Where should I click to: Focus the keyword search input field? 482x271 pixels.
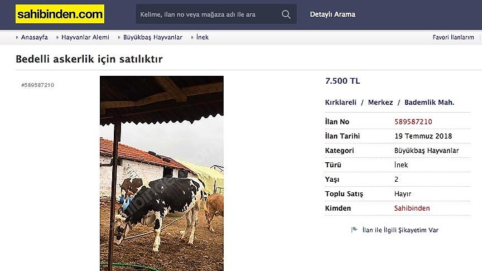[x=209, y=14]
